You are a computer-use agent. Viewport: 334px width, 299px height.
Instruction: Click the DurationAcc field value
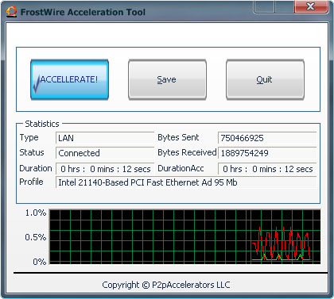point(267,169)
